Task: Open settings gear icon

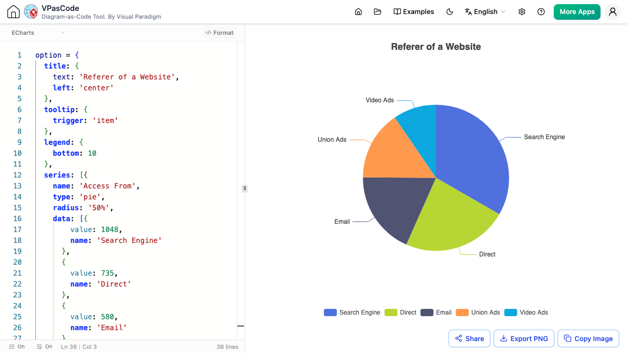Action: [x=522, y=12]
